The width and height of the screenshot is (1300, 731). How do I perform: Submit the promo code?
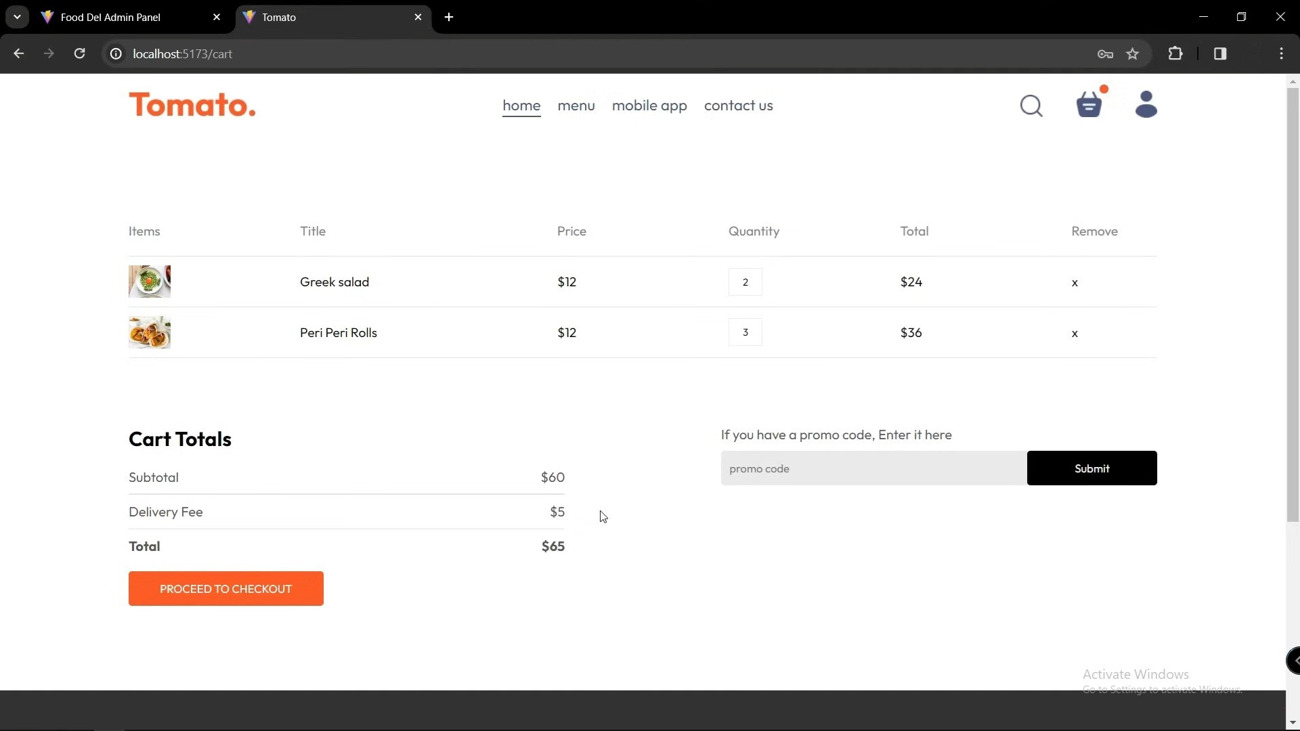click(x=1091, y=468)
